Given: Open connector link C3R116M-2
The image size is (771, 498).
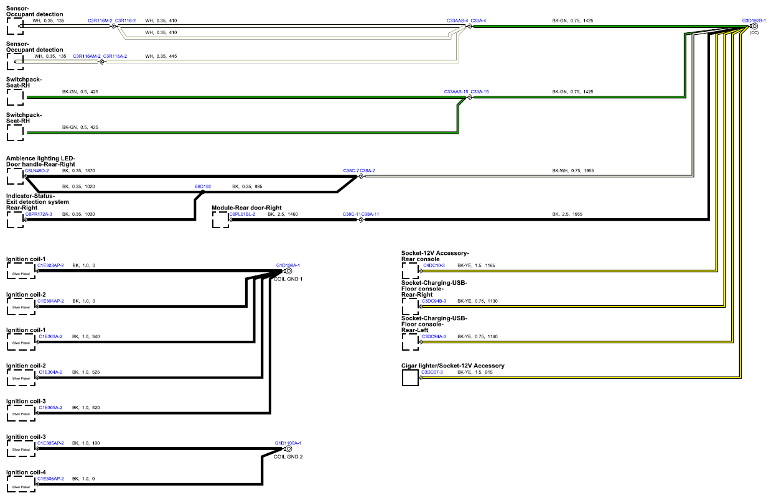Looking at the screenshot, I should [100, 21].
